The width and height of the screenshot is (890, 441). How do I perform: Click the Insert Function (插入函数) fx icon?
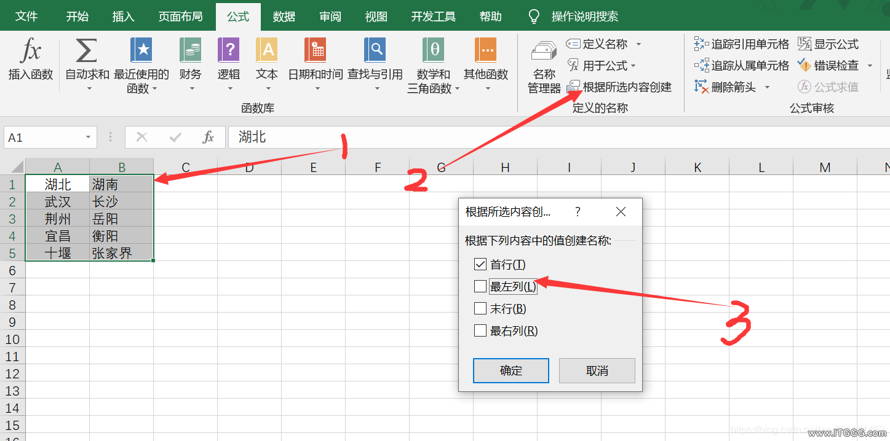click(x=30, y=51)
